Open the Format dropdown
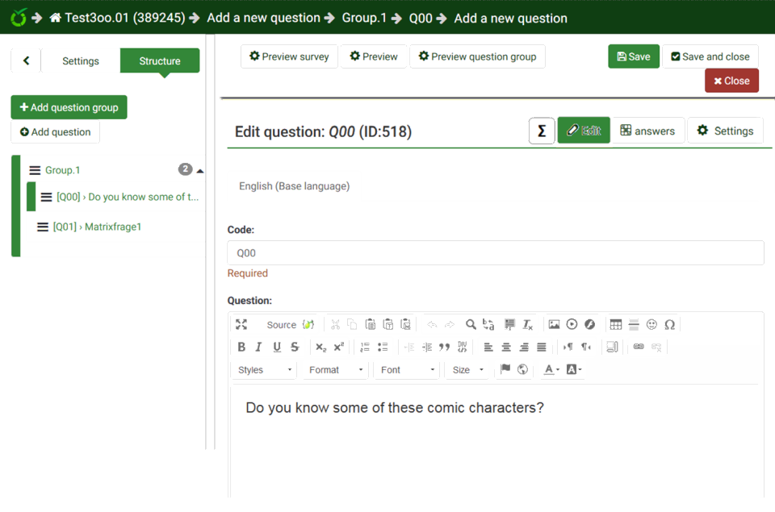Viewport: 775px width, 512px height. pos(336,370)
